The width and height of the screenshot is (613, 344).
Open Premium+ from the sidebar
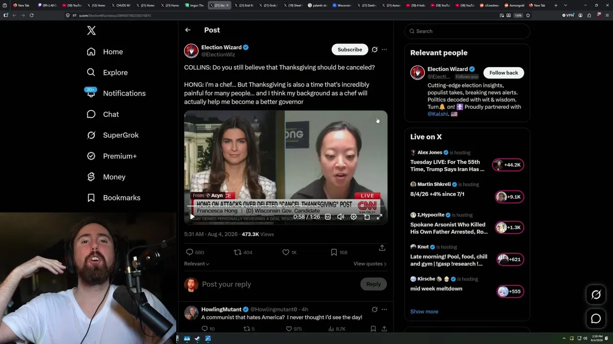pos(112,156)
